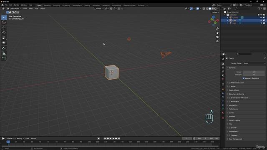
Task: Hide the Collection in outliner
Action: 261,15
